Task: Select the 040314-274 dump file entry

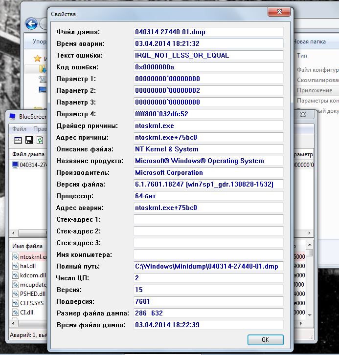Action: pos(30,165)
